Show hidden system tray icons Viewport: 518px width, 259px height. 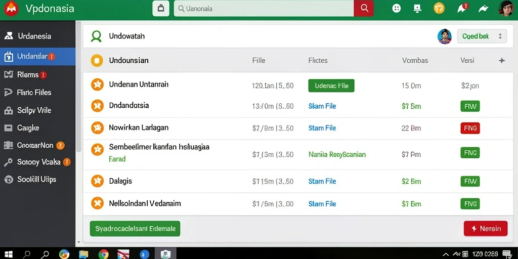446,254
